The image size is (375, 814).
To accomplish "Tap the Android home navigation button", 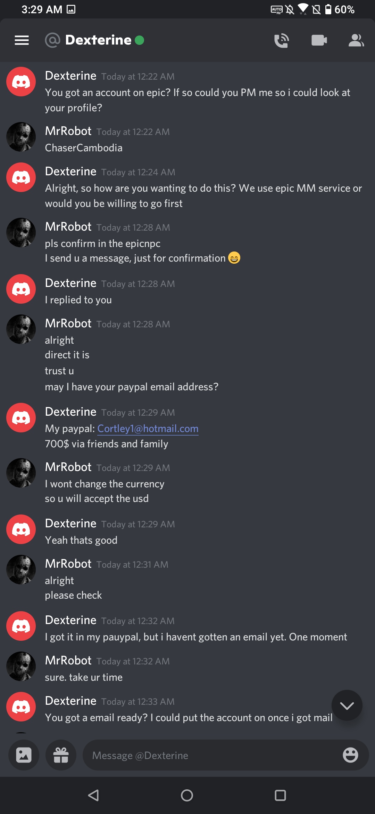I will [x=187, y=795].
